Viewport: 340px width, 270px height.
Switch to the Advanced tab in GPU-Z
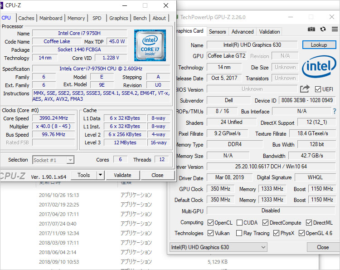(243, 32)
